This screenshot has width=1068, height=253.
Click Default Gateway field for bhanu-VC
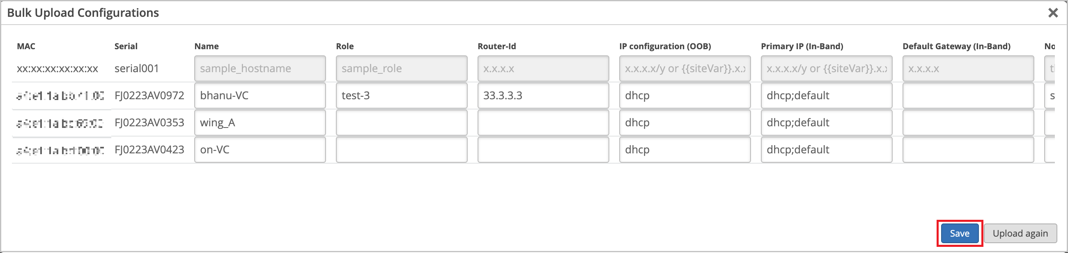(968, 96)
